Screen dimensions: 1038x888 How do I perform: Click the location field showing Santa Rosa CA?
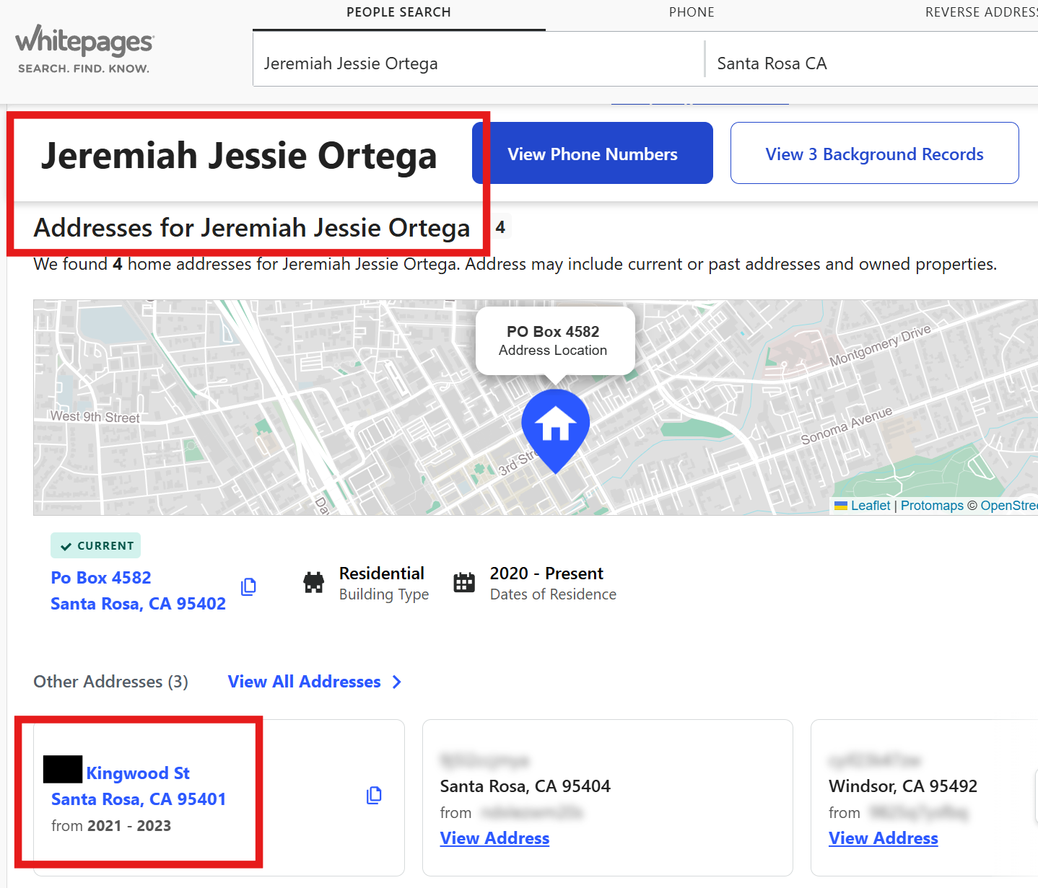[872, 63]
